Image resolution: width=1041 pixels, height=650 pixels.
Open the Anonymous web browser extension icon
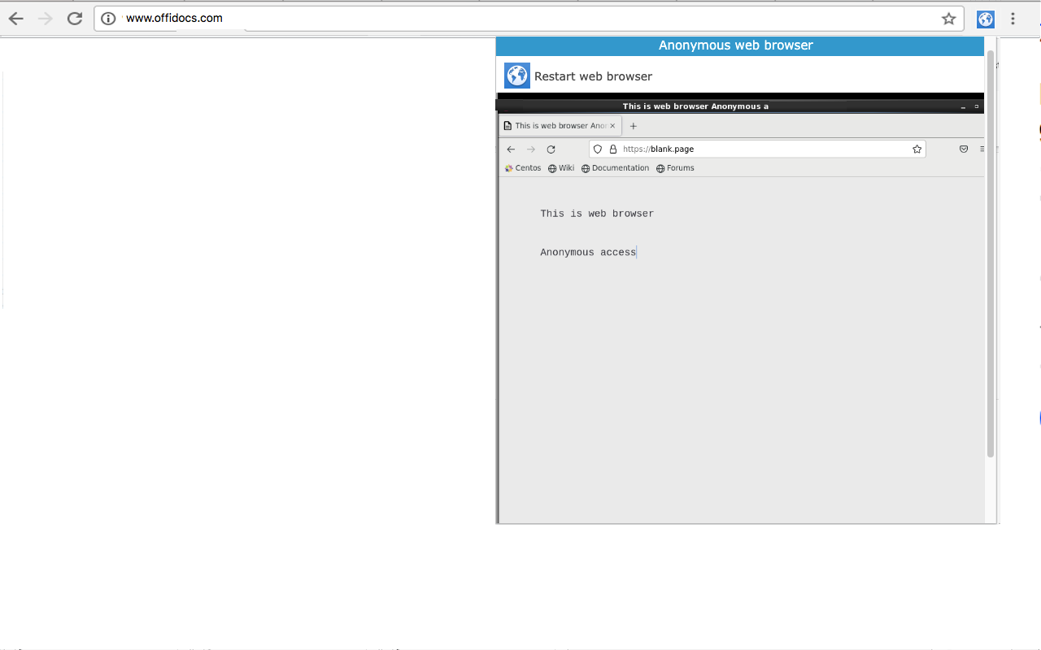coord(986,19)
